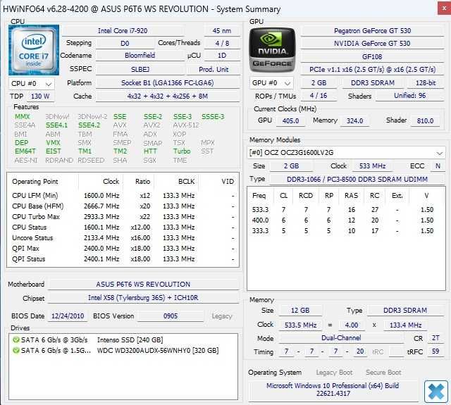Click the PCIe v1.1 x16 bus field
451x405 pixels.
click(x=372, y=70)
